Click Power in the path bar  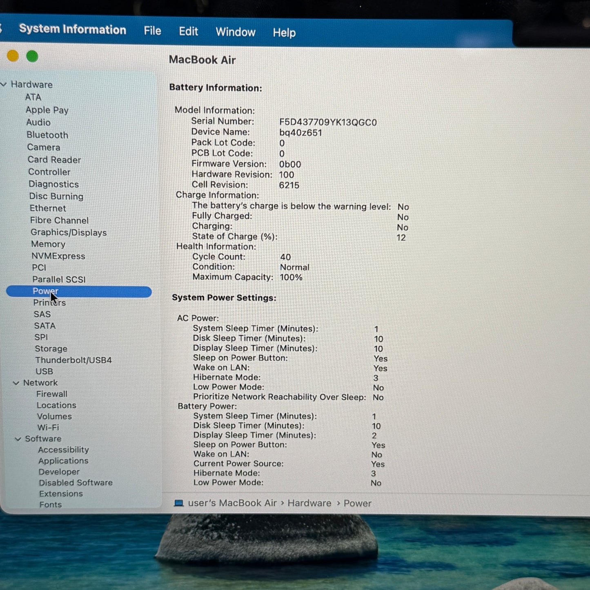(358, 503)
